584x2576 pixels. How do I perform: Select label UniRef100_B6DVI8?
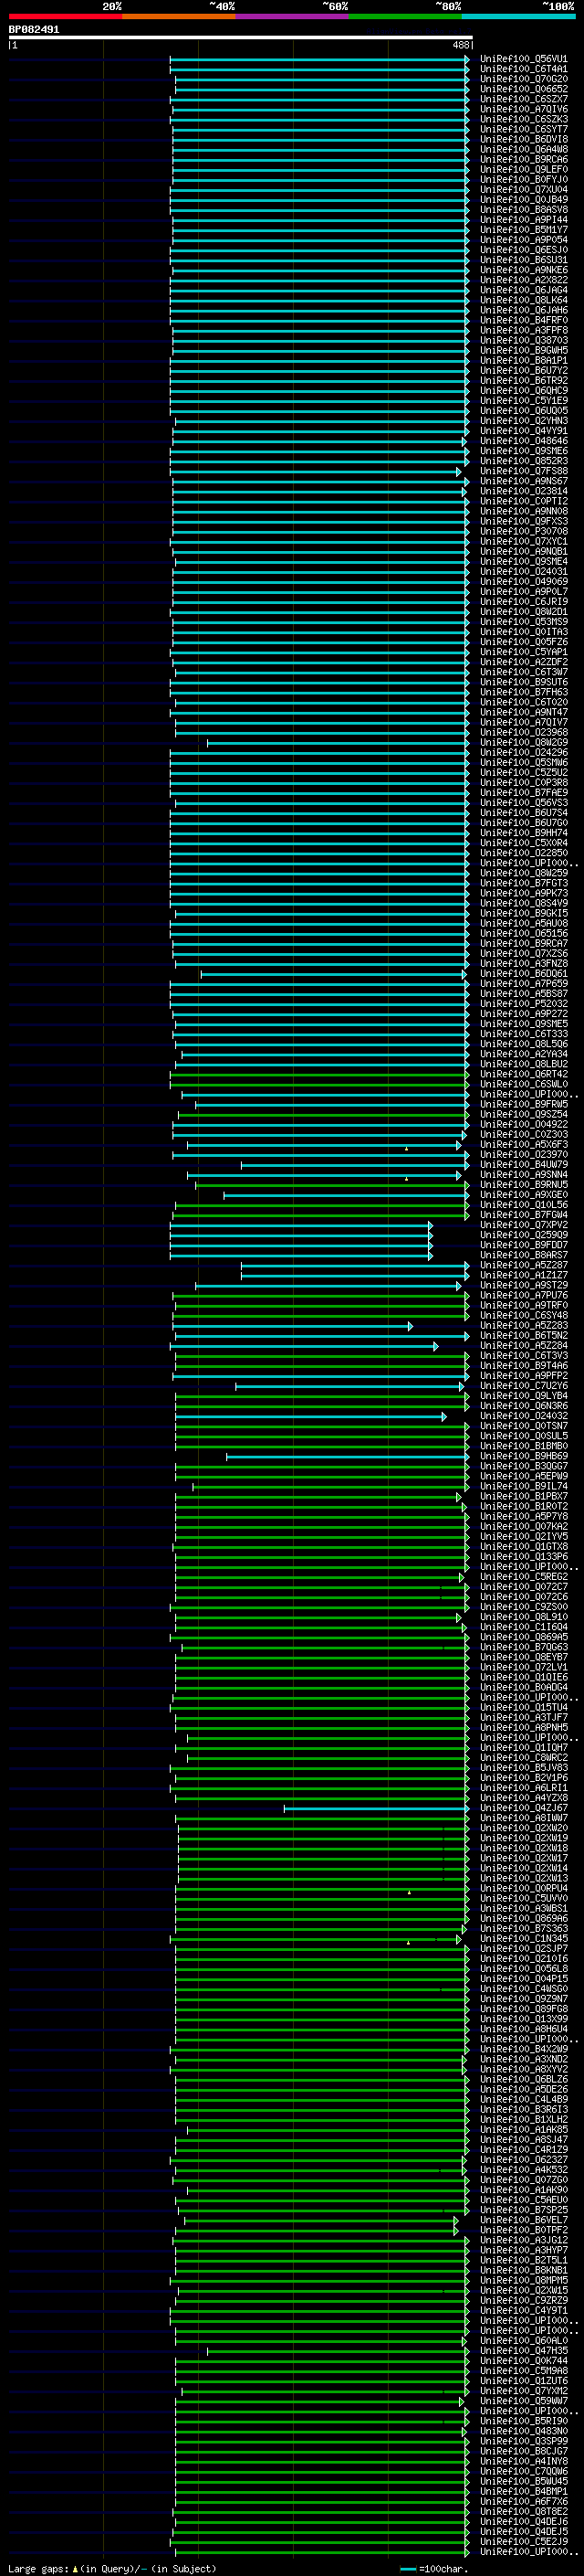(523, 139)
